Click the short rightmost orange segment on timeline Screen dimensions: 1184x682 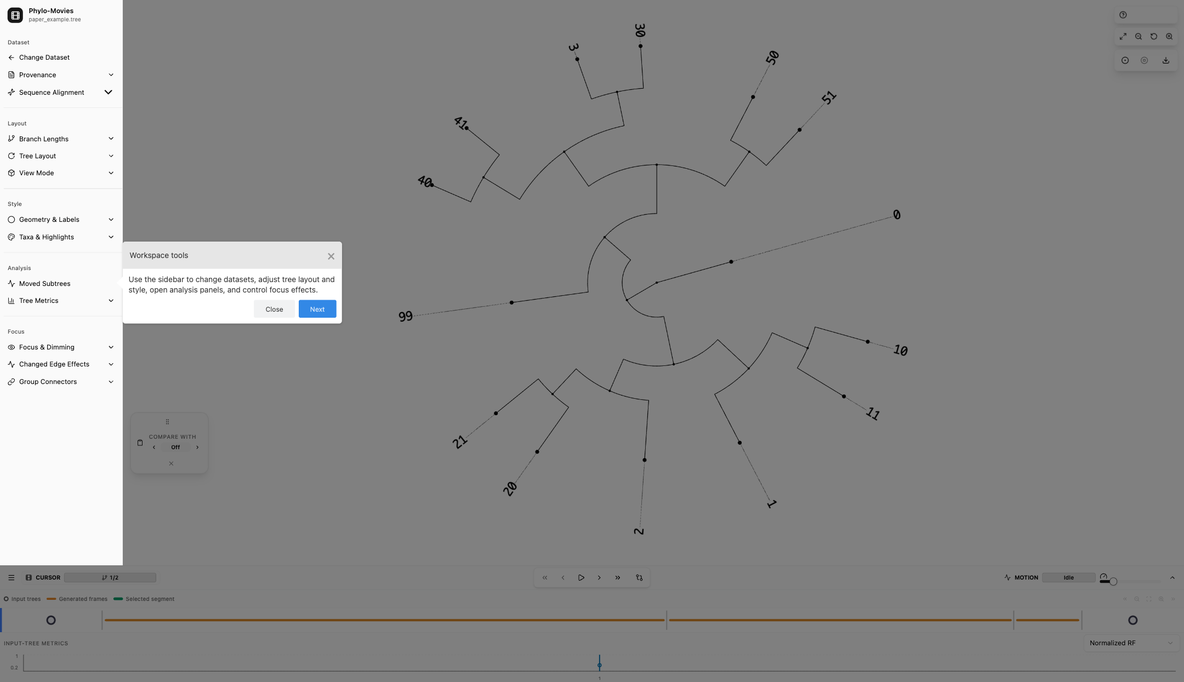1048,620
